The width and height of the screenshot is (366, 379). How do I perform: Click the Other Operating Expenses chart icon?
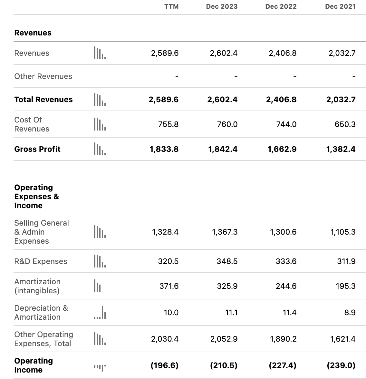100,339
